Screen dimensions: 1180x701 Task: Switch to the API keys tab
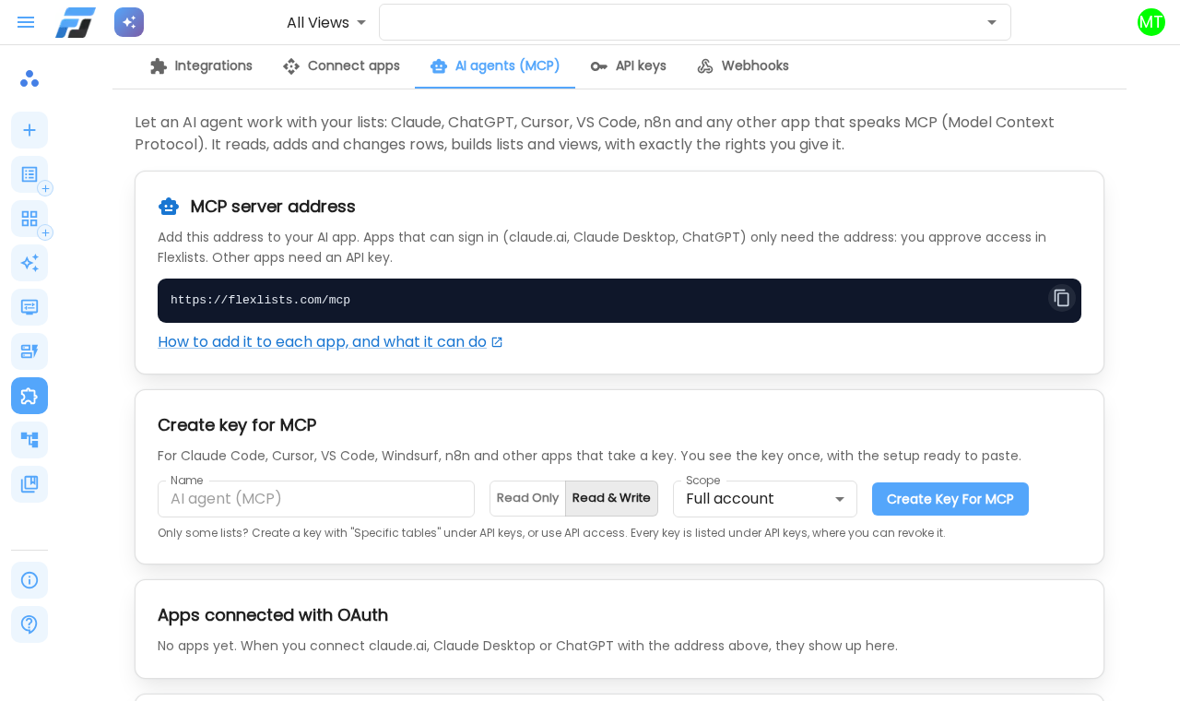pyautogui.click(x=628, y=65)
